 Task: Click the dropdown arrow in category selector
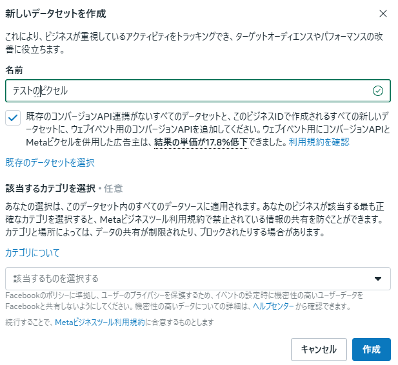(x=378, y=279)
